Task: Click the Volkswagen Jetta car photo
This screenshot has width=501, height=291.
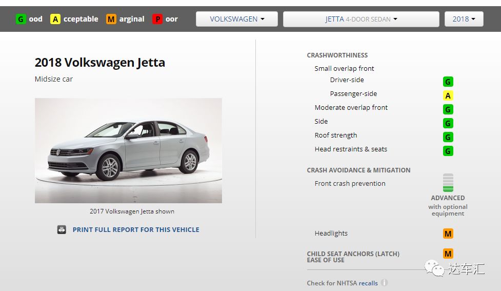Action: click(128, 150)
